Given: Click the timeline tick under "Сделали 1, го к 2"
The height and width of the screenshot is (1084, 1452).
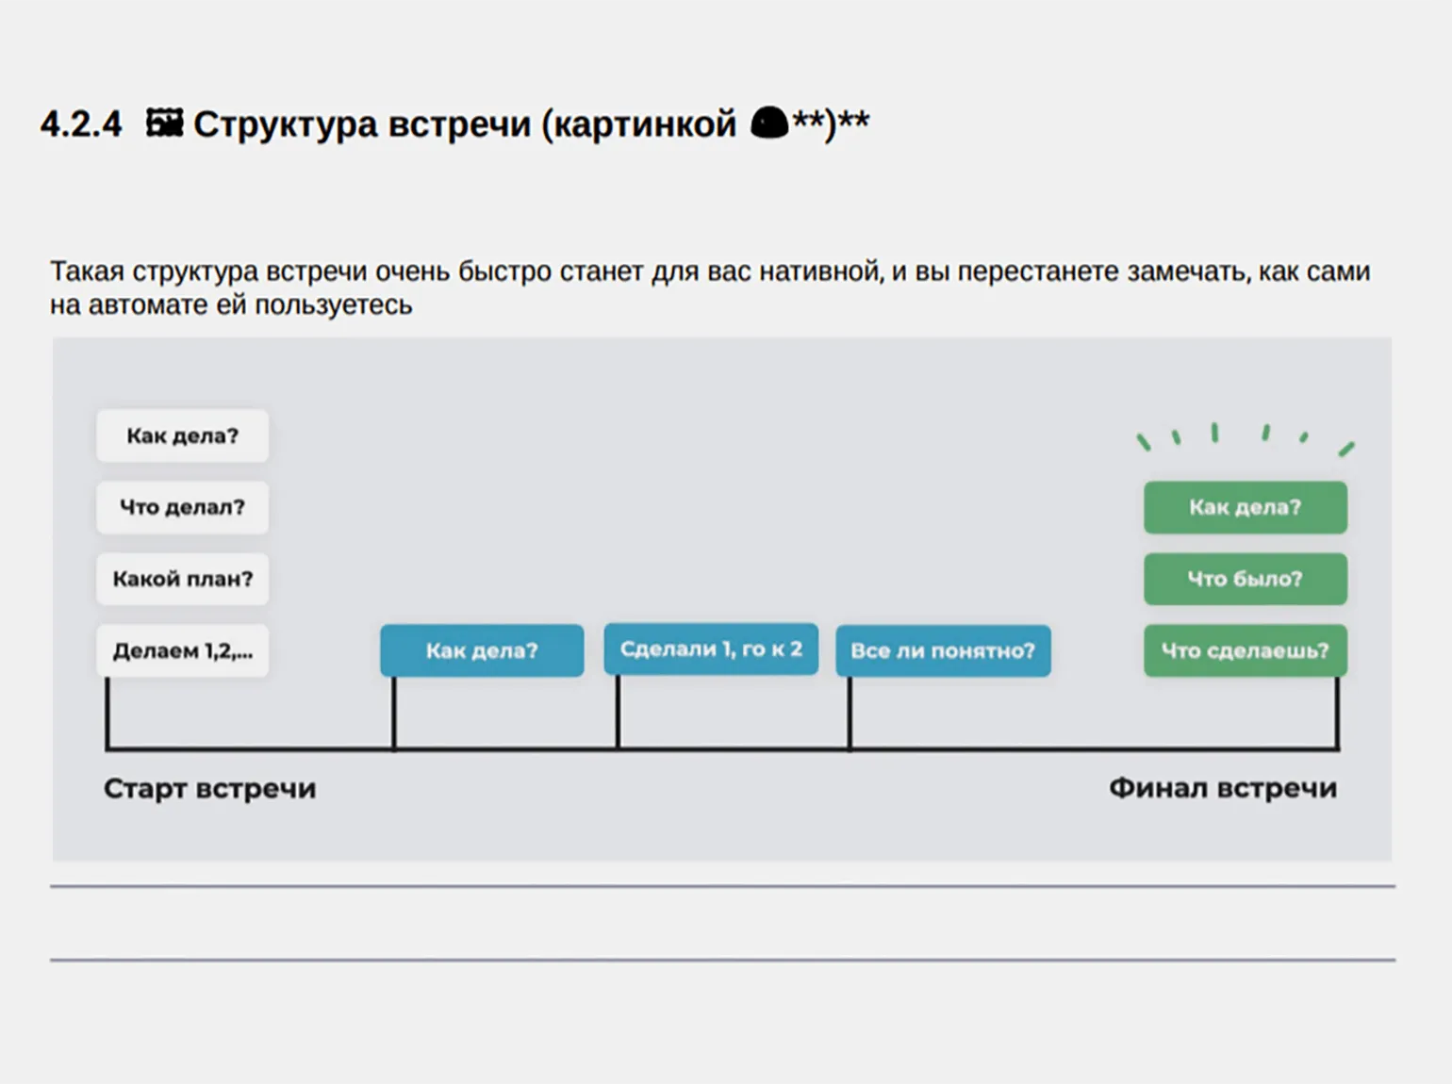Looking at the screenshot, I should click(619, 714).
